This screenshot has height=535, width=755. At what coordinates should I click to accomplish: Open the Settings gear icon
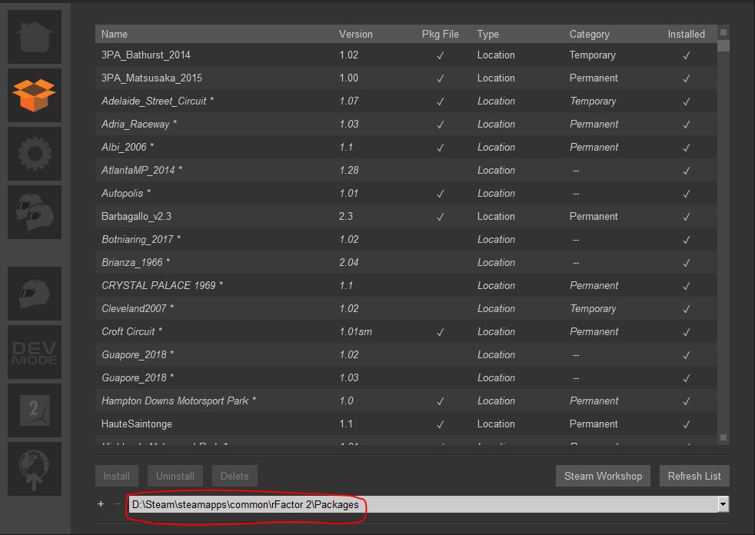click(x=35, y=153)
